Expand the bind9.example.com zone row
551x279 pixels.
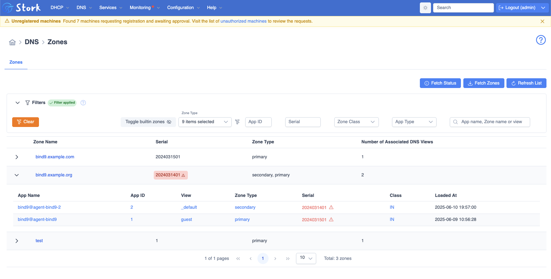17,157
